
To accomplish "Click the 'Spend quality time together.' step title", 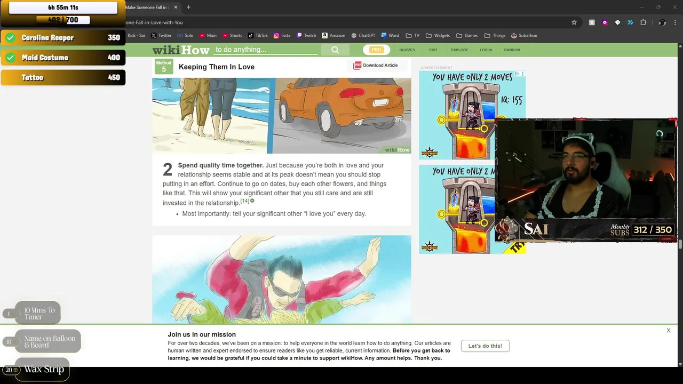I will (x=221, y=165).
